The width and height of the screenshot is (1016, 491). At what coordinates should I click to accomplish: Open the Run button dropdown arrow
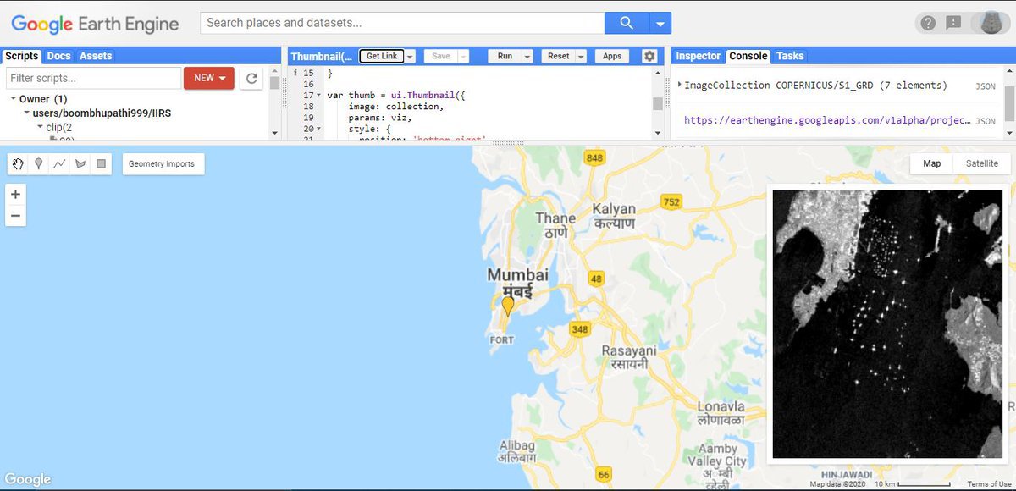(x=527, y=56)
